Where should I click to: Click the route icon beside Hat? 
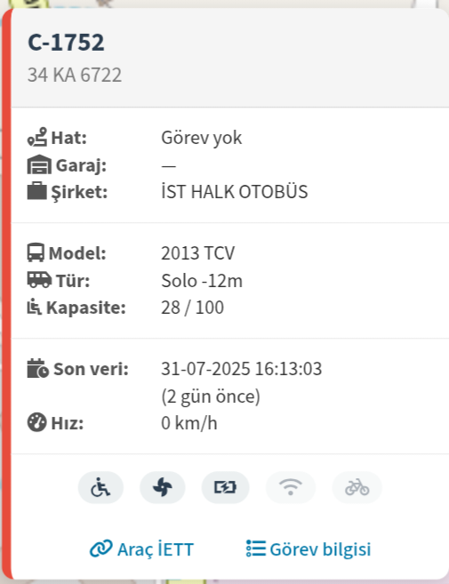[37, 137]
